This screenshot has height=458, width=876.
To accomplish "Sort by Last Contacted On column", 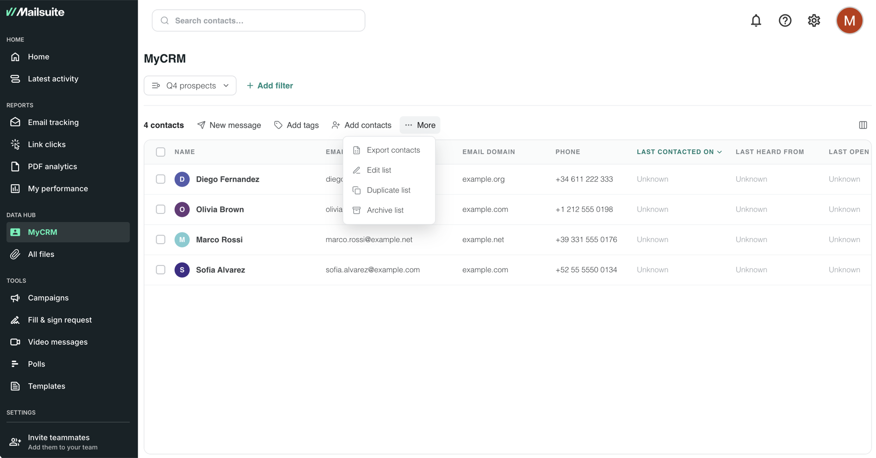I will pos(679,152).
